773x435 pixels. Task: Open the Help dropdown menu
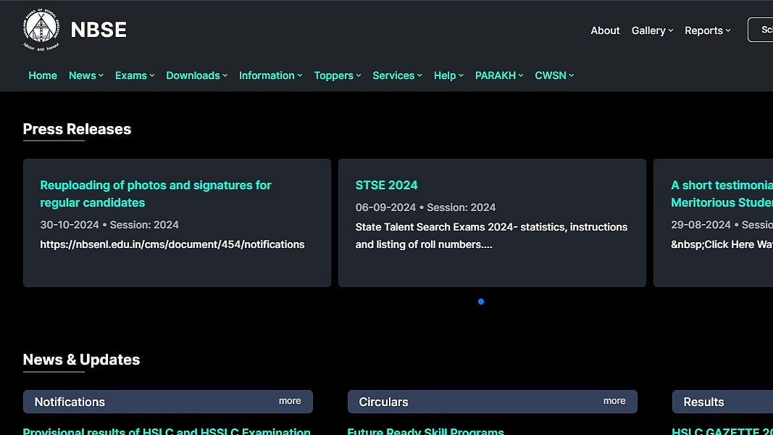click(x=448, y=75)
